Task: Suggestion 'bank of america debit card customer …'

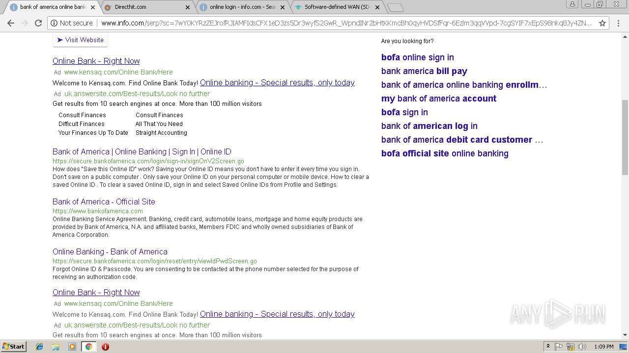Action: pyautogui.click(x=462, y=140)
